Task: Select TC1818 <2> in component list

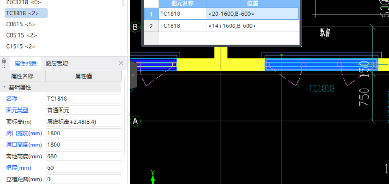Action: click(x=26, y=13)
